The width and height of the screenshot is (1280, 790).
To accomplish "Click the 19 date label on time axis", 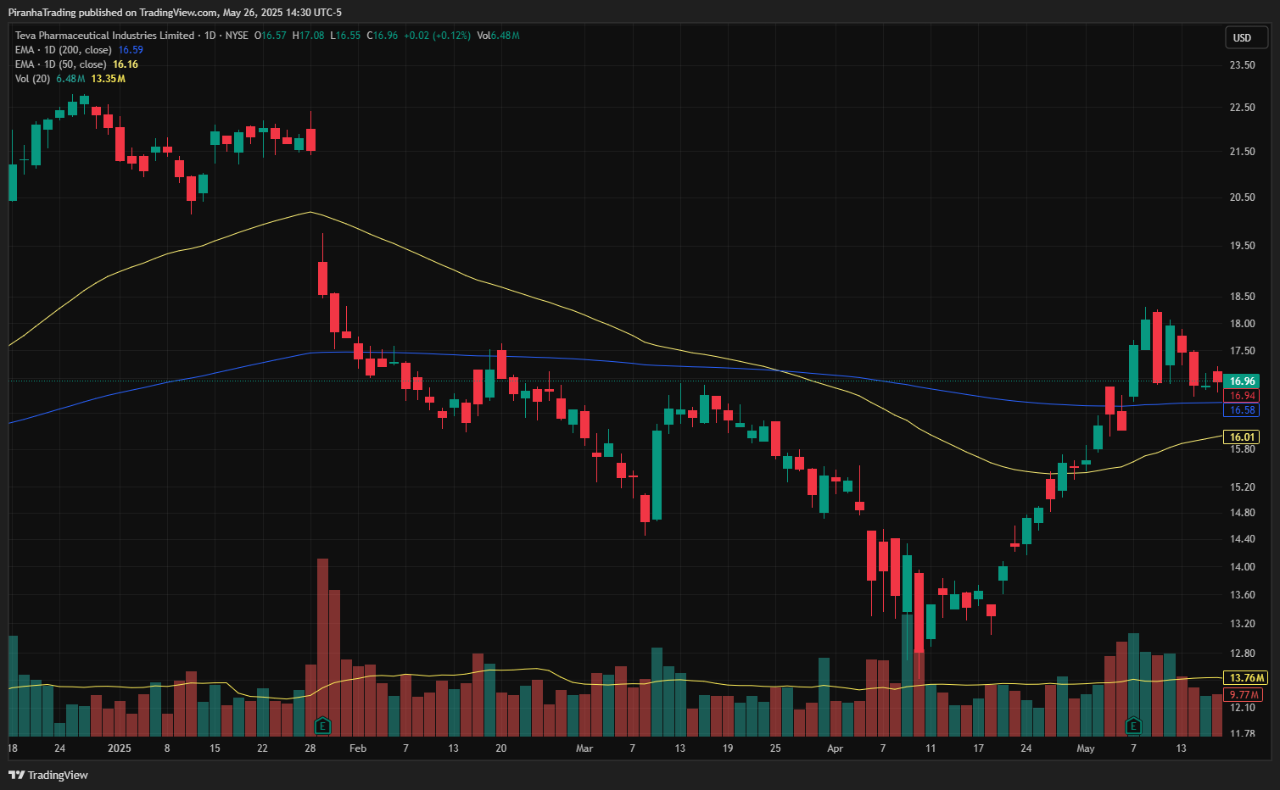I will pyautogui.click(x=728, y=748).
